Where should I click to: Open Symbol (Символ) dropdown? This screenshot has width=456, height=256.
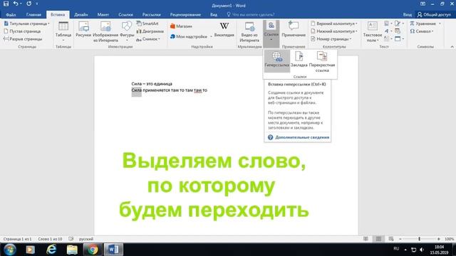click(x=422, y=31)
